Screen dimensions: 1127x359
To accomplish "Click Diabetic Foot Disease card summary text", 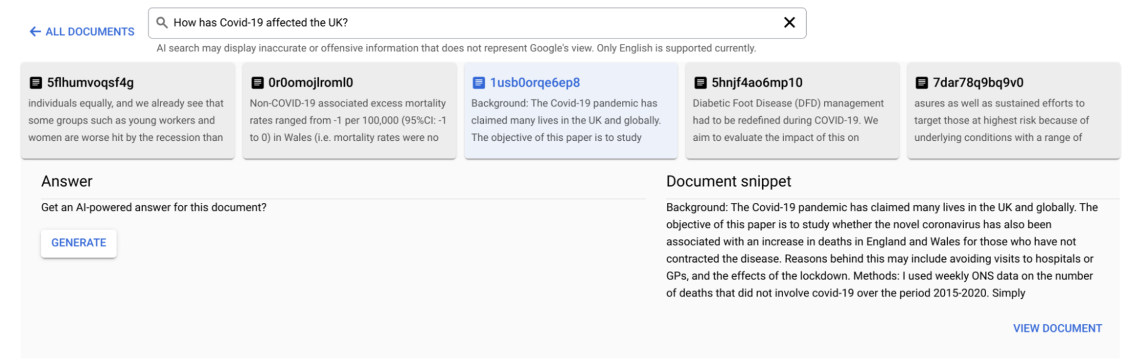I will point(788,121).
